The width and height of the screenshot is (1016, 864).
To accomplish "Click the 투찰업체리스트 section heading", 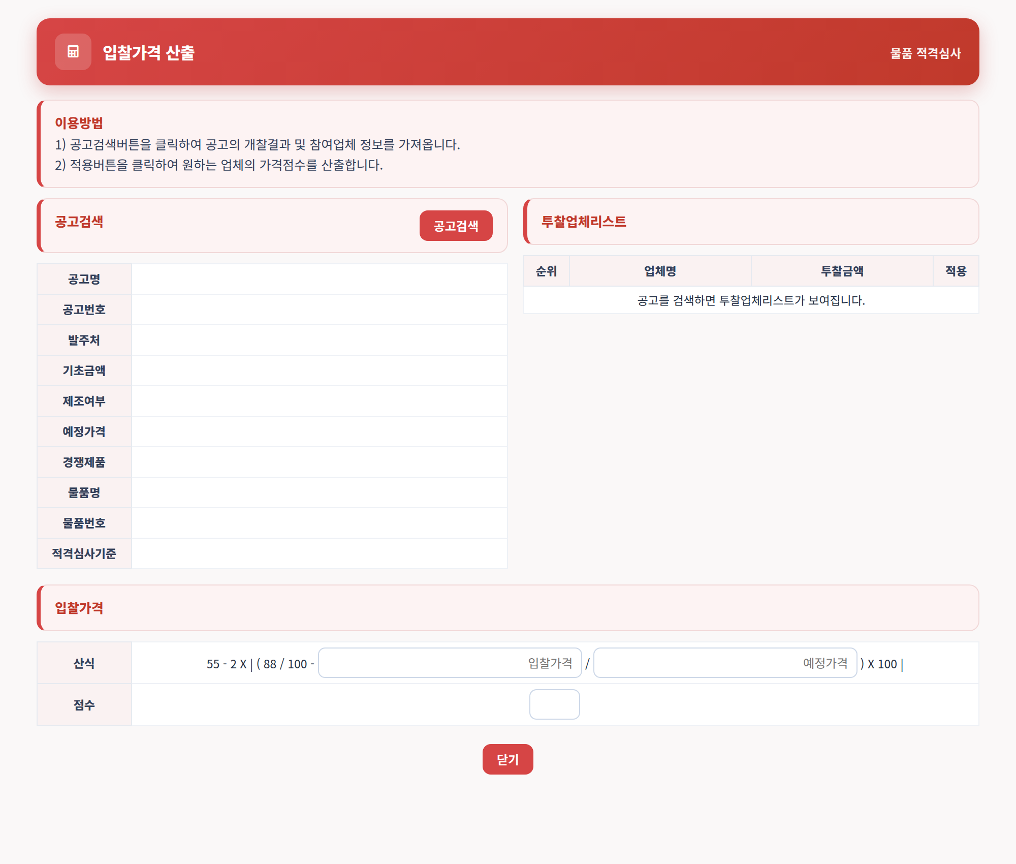I will click(584, 222).
